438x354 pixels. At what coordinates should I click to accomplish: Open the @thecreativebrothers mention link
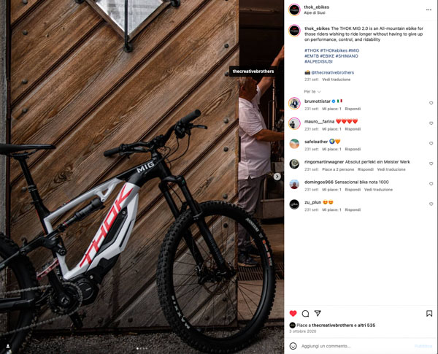(x=332, y=72)
